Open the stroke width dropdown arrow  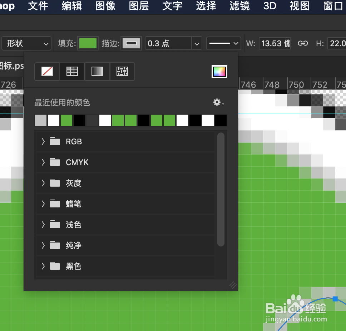pos(197,44)
